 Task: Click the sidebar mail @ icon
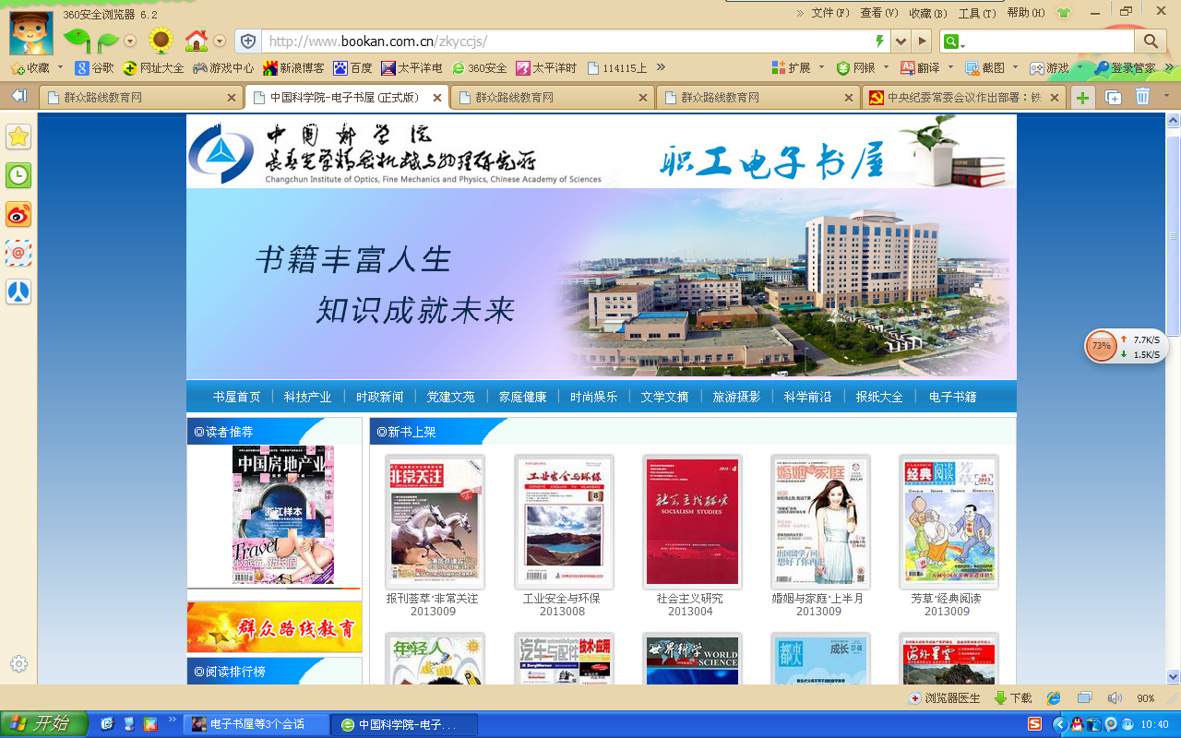point(18,253)
